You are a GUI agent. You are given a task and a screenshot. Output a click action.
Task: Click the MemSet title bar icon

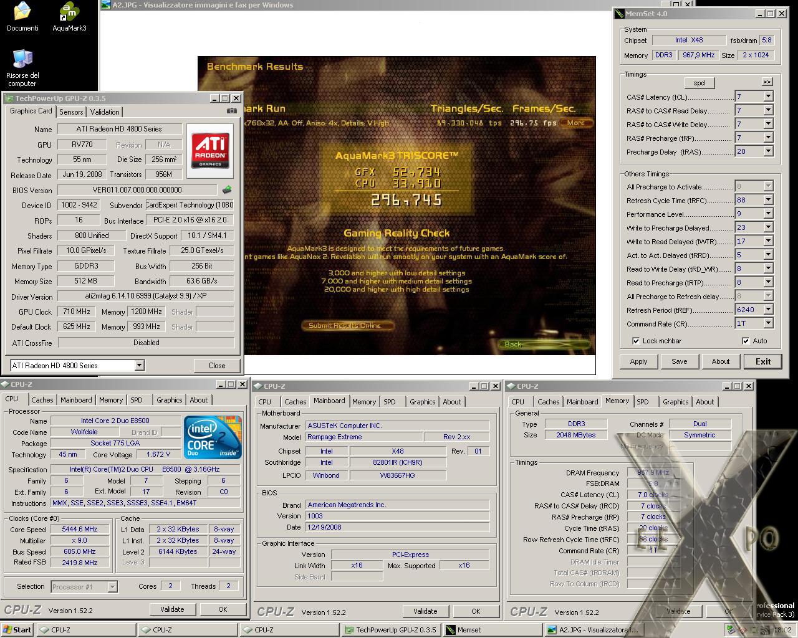619,14
